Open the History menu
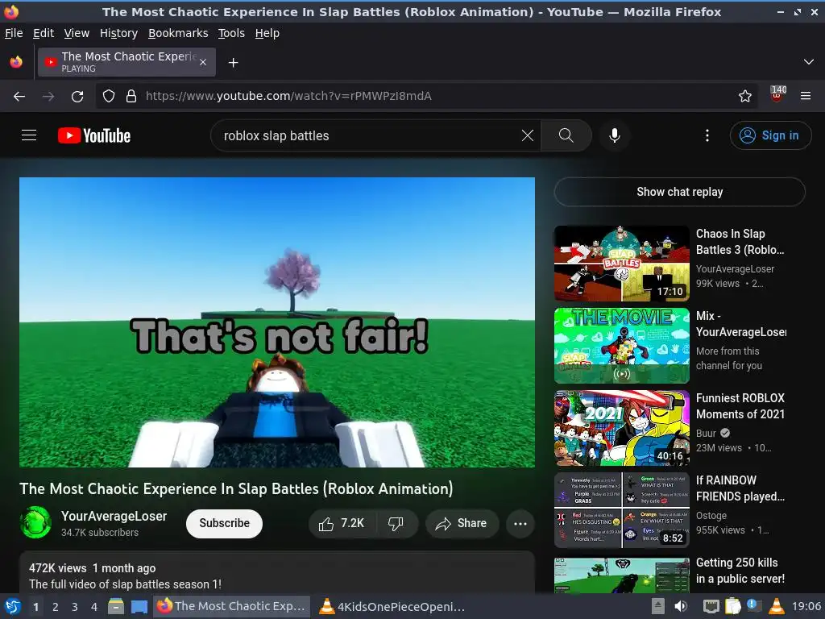The width and height of the screenshot is (825, 619). (x=119, y=33)
